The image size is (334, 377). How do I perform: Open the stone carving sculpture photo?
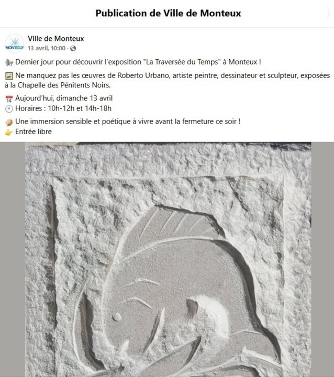coord(168,259)
